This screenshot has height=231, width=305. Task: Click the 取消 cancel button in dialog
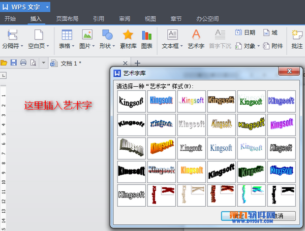[x=279, y=216]
